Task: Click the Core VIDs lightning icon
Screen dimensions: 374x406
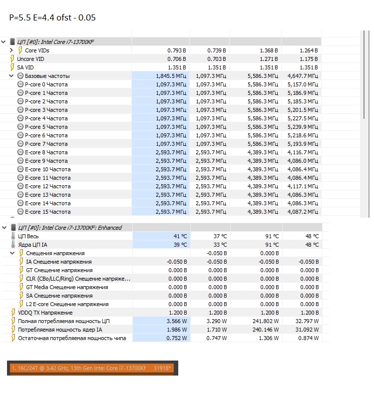Action: click(x=20, y=50)
